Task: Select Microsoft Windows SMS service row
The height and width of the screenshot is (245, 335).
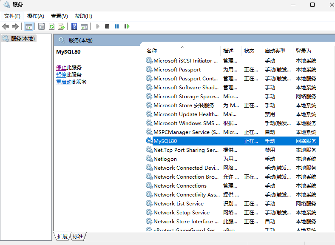Action: (233, 123)
